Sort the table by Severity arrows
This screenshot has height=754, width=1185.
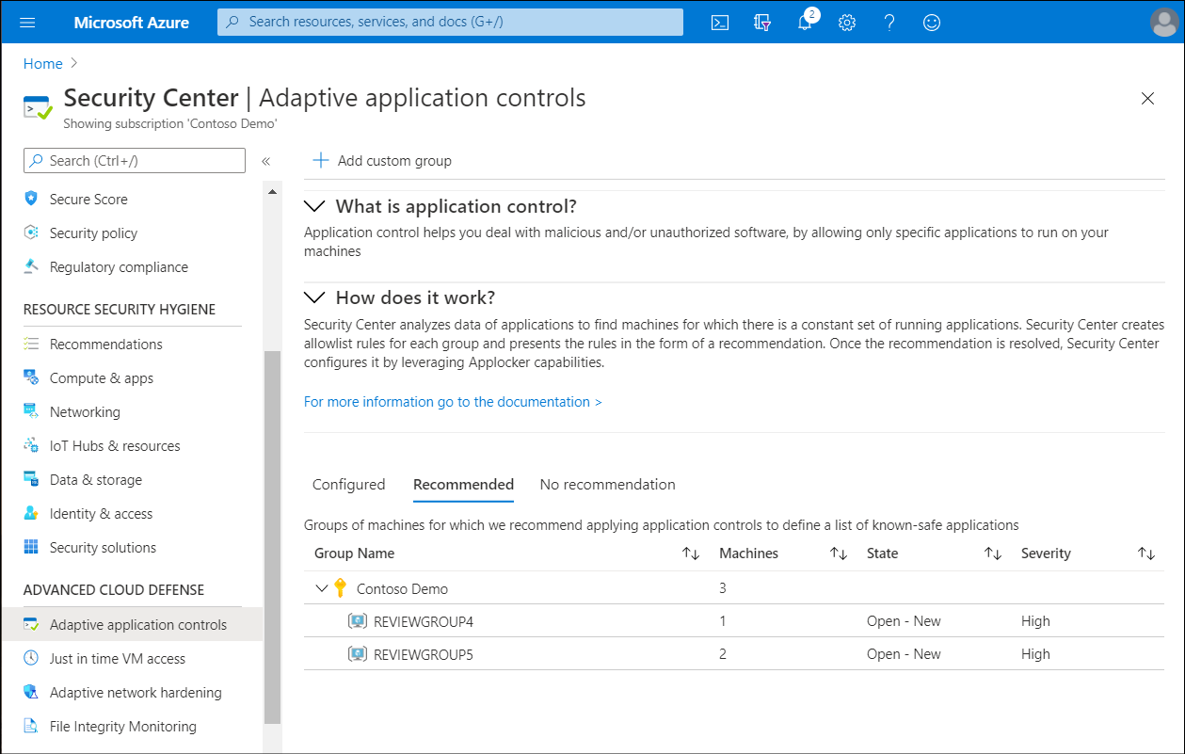tap(1146, 553)
